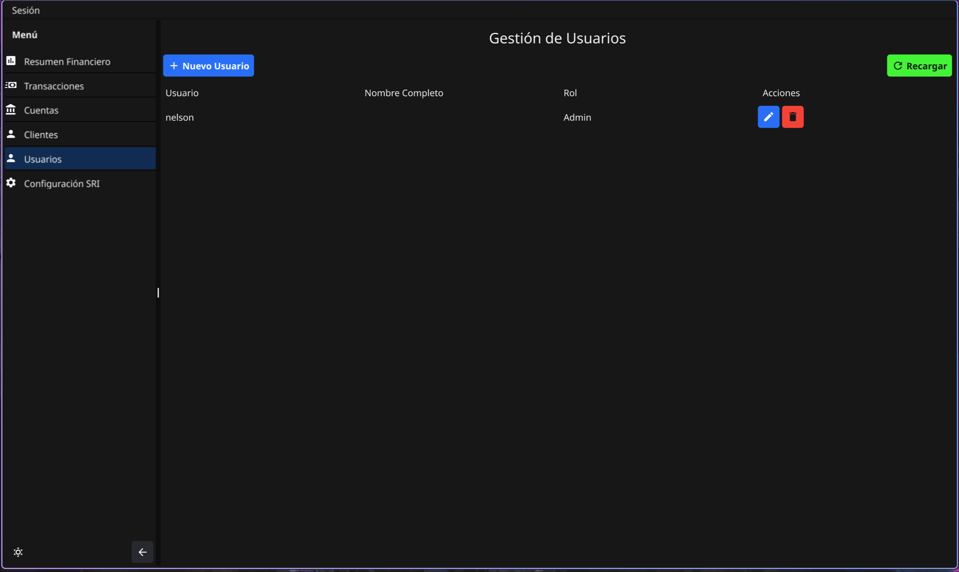Image resolution: width=959 pixels, height=572 pixels.
Task: Click the Clientes person icon
Action: pos(11,134)
